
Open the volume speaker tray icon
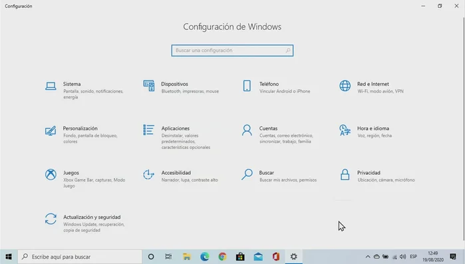pos(402,257)
